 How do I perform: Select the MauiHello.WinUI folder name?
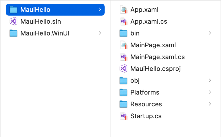pos(45,33)
